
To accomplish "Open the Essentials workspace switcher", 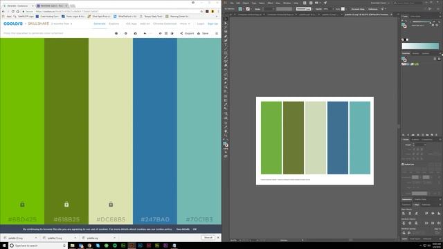I will click(x=380, y=3).
